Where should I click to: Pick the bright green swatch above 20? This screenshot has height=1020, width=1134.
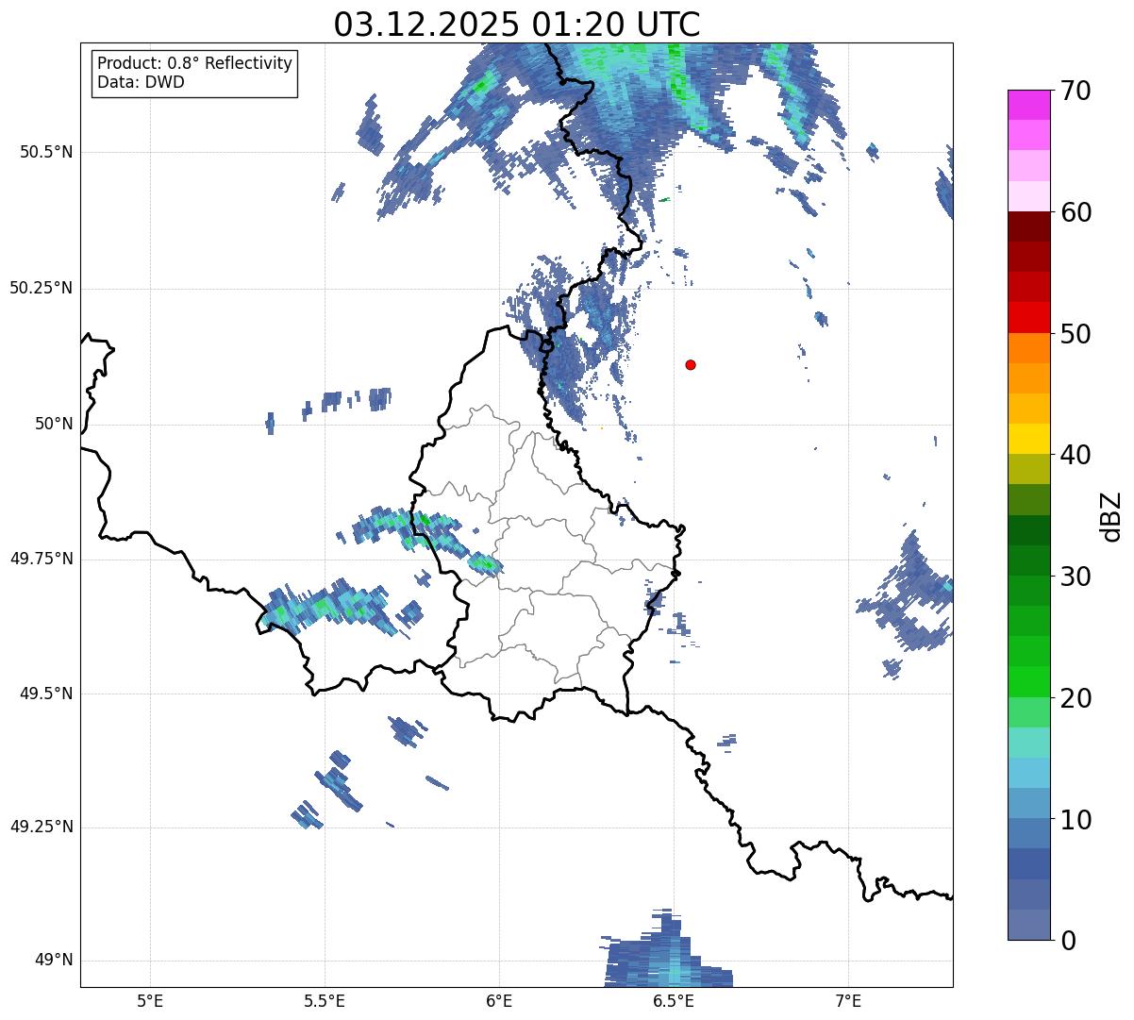click(1028, 682)
